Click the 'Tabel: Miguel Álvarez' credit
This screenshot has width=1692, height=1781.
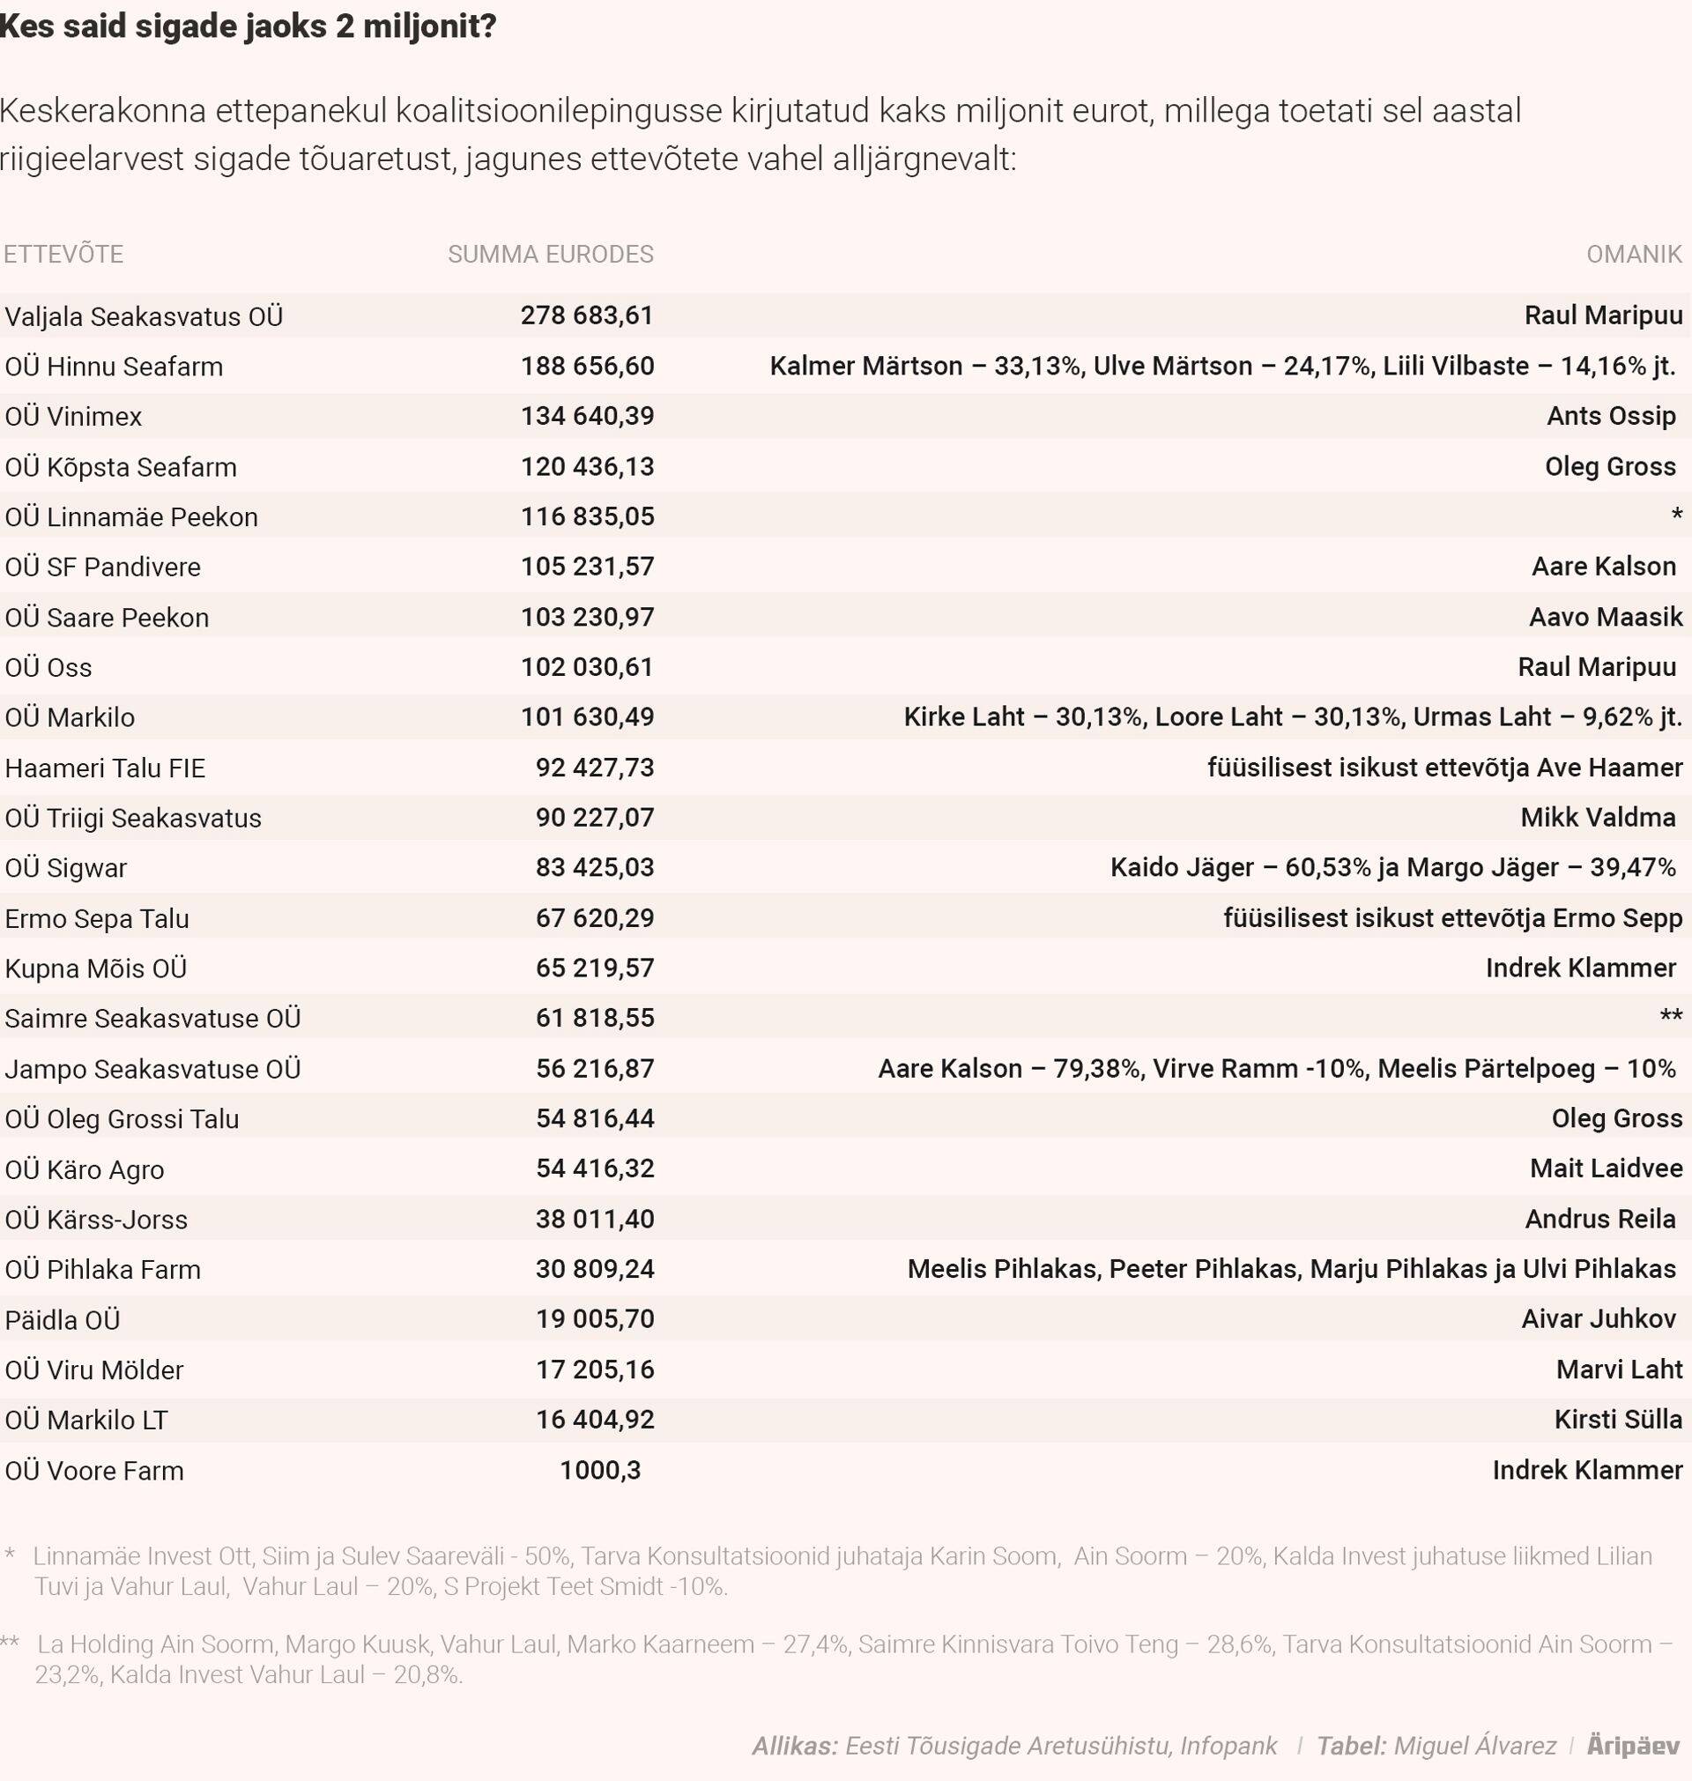point(1436,1746)
